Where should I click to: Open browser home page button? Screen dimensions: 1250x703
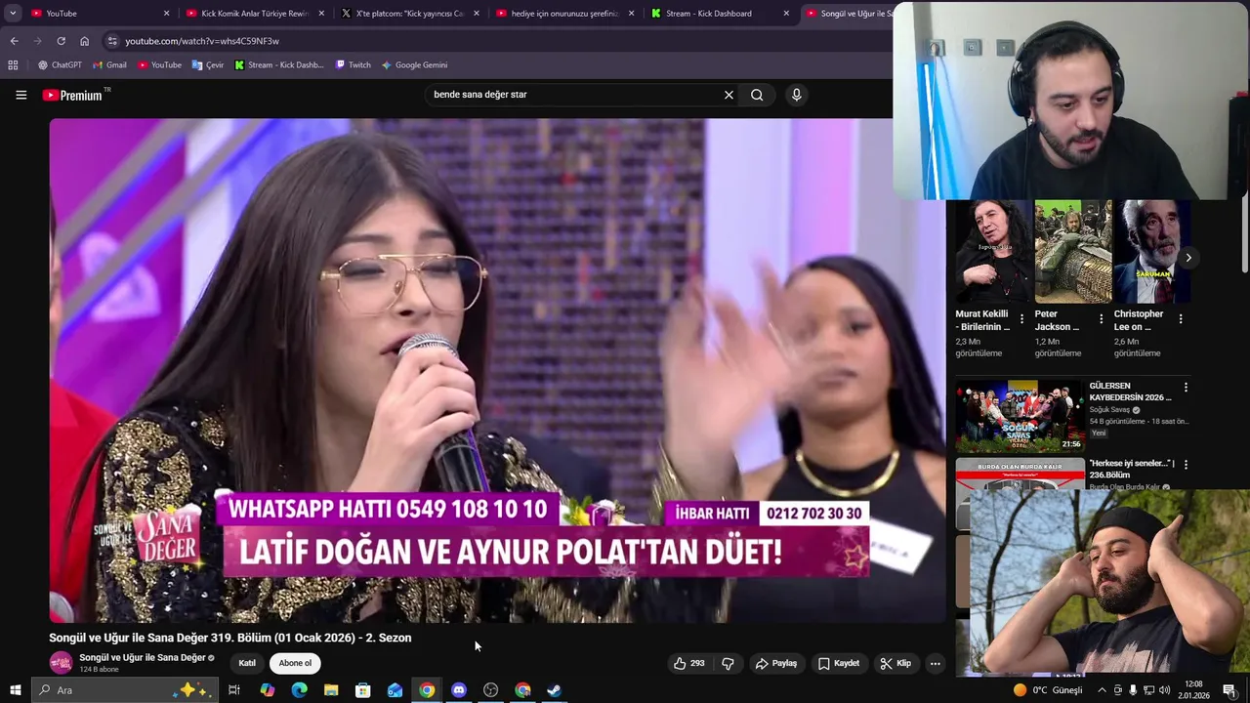(84, 41)
